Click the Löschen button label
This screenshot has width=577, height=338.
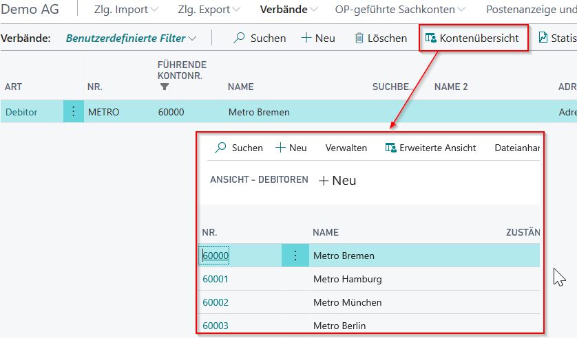click(387, 38)
